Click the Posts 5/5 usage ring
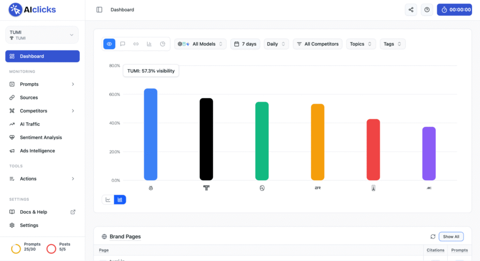Viewport: 480px width, 261px height. [x=51, y=248]
